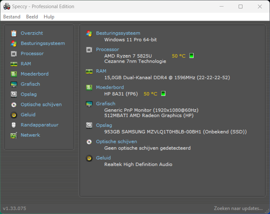Select Overzicht in the sidebar
The height and width of the screenshot is (214, 270).
click(x=32, y=33)
